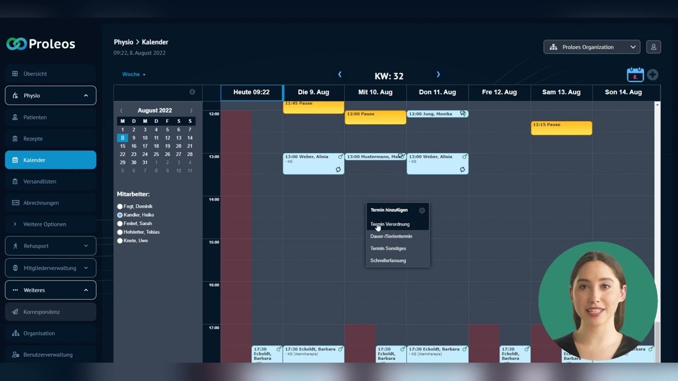Click the Korrespondenz paper plane icon
Image resolution: width=678 pixels, height=381 pixels.
coord(15,312)
